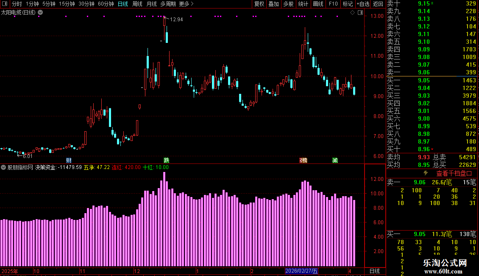Add stock to watchlist via +自选
Screen dimensions: 479x276
pos(363,4)
